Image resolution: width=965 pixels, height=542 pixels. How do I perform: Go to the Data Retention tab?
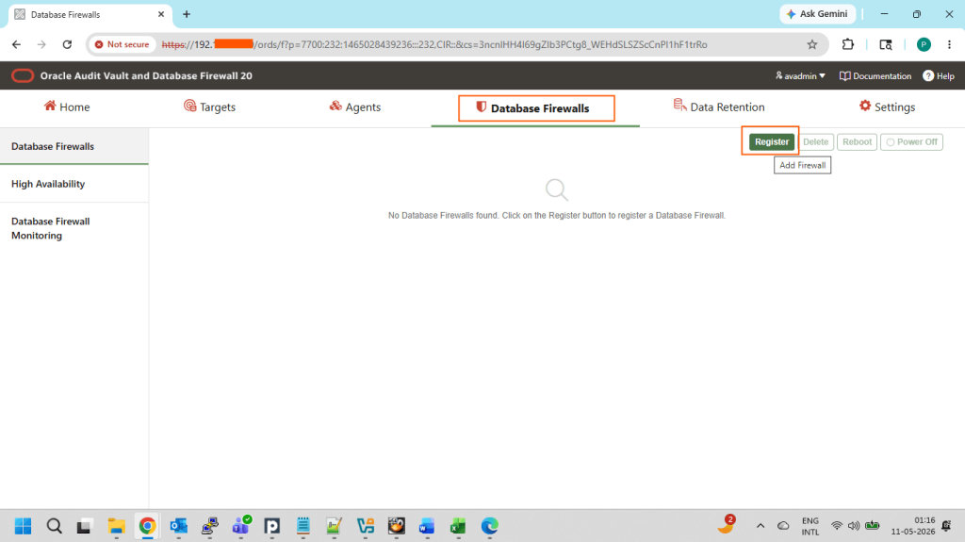coord(719,107)
